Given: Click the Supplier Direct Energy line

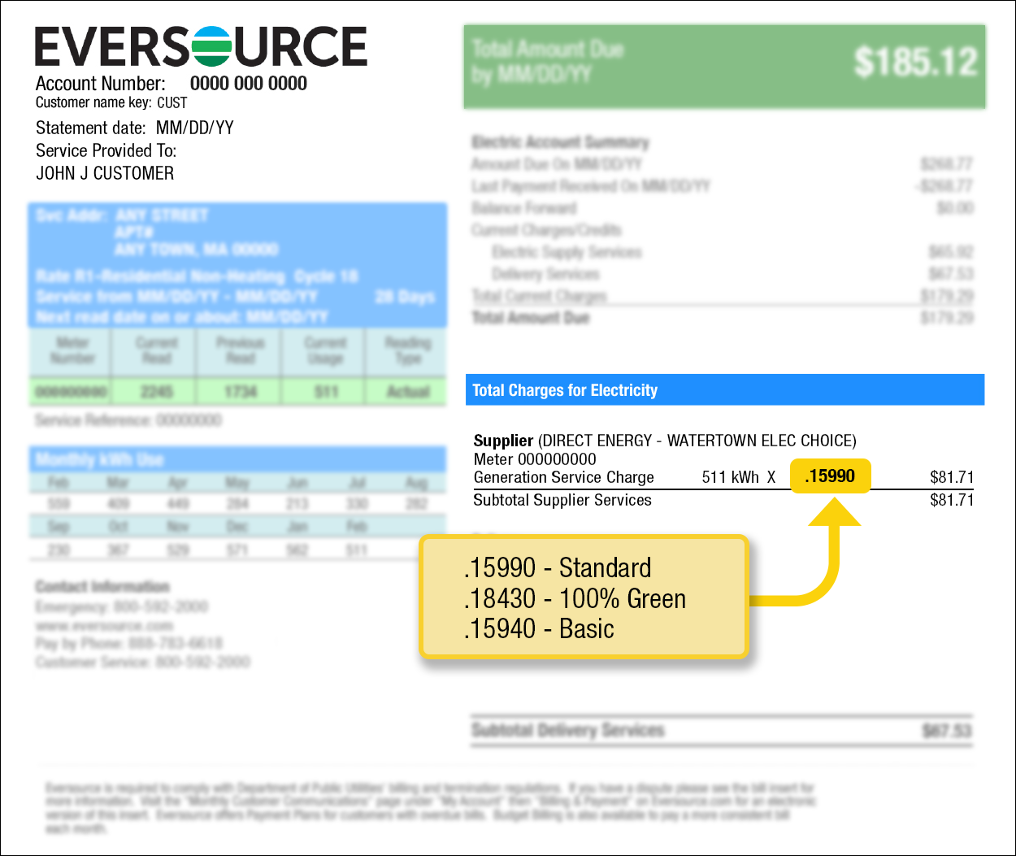Looking at the screenshot, I should 665,441.
